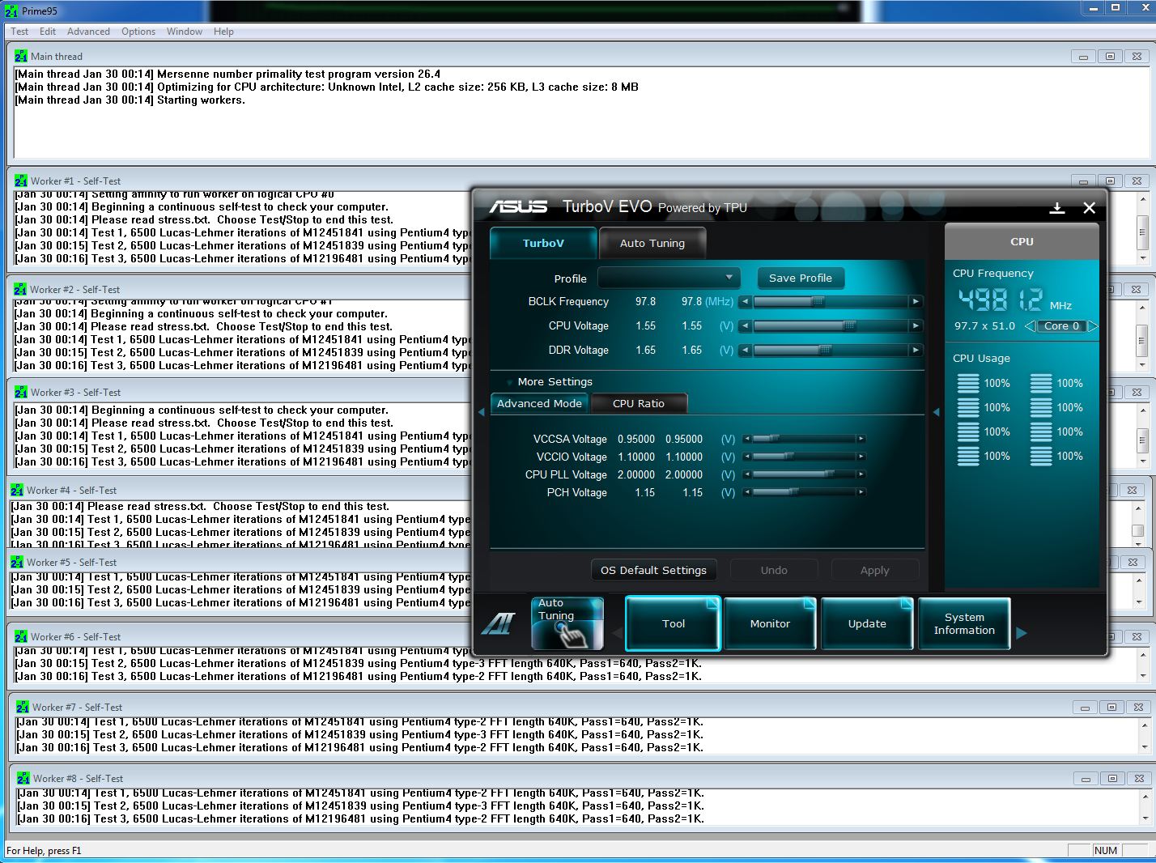Decrease CPU Voltage with left arrow
1156x863 pixels.
point(745,326)
